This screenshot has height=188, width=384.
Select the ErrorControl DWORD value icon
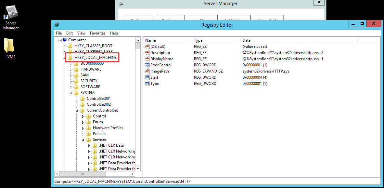coord(147,65)
